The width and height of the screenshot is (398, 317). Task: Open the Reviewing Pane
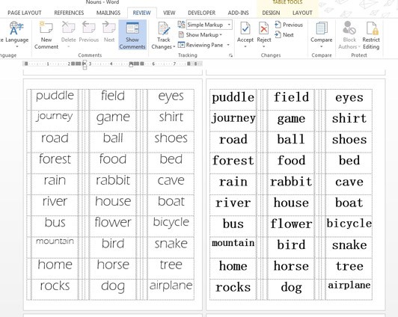pyautogui.click(x=201, y=45)
